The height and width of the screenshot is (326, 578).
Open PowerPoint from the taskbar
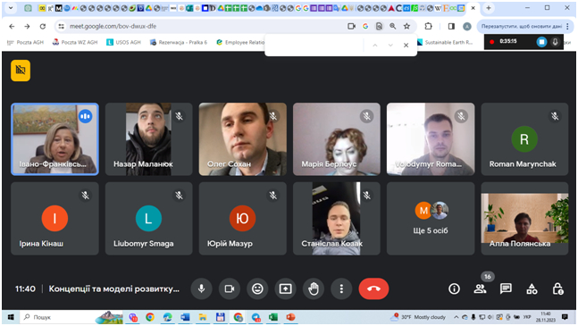[x=291, y=317]
